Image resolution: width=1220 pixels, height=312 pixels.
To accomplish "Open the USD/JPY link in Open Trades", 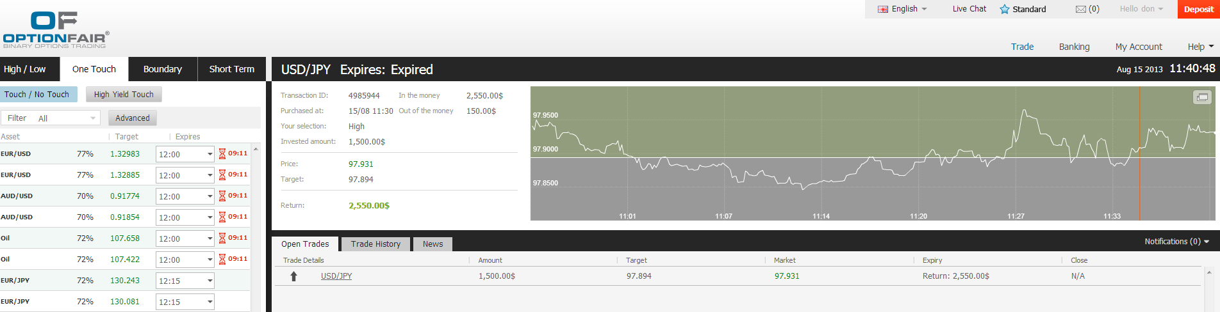I will (x=336, y=276).
